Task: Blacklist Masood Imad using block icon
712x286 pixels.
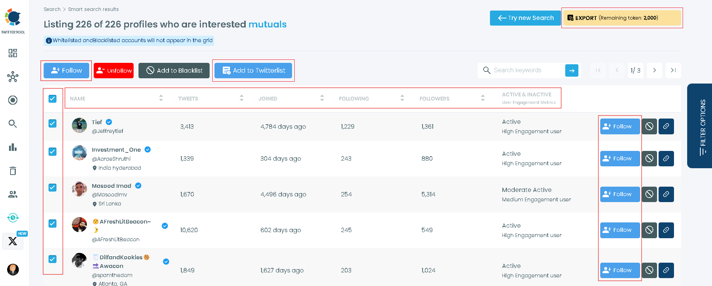Action: point(649,194)
